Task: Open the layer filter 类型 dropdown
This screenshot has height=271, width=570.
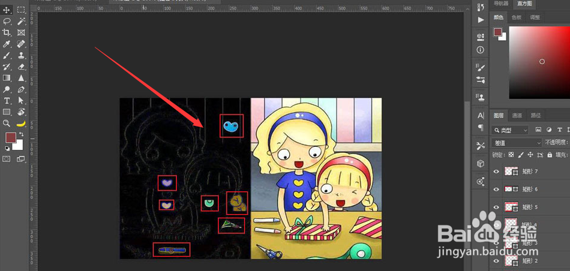Action: [510, 130]
